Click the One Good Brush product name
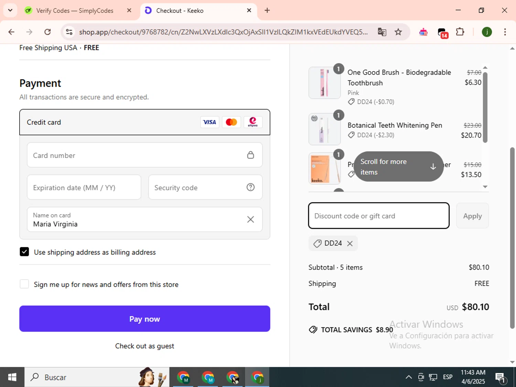516x387 pixels. point(399,77)
